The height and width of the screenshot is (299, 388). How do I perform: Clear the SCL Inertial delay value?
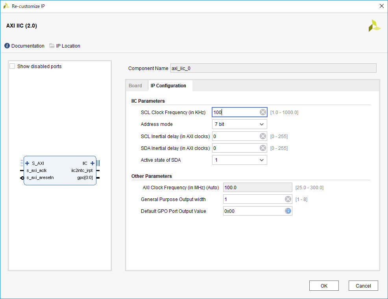263,136
